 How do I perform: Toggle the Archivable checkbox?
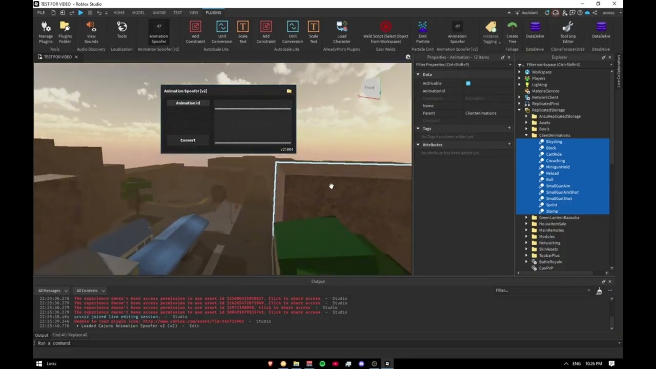click(468, 83)
